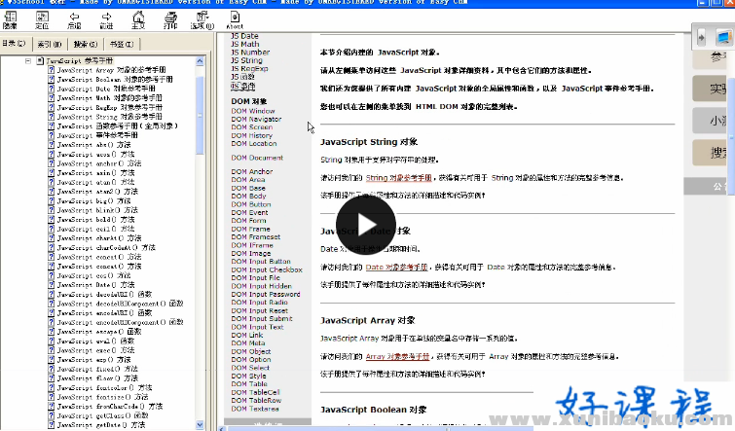Open the Options (选项) toolbar icon
Image resolution: width=735 pixels, height=431 pixels.
[x=202, y=20]
